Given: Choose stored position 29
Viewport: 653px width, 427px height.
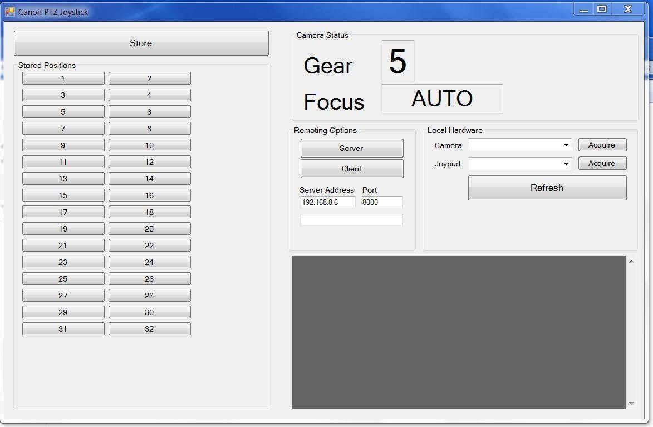Looking at the screenshot, I should tap(63, 312).
